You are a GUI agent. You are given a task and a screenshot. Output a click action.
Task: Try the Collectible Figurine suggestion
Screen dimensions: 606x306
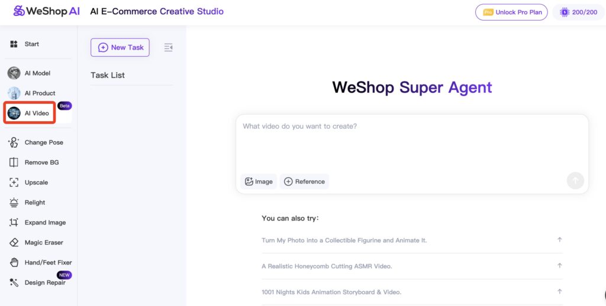coord(344,240)
